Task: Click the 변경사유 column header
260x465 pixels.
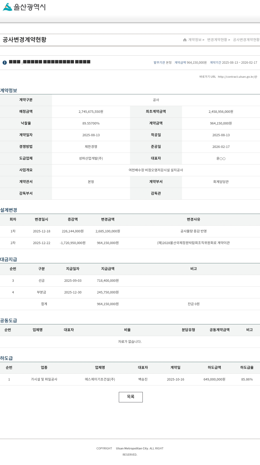Action: pos(194,219)
